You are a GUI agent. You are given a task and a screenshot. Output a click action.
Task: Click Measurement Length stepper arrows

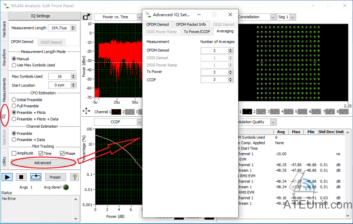pyautogui.click(x=73, y=28)
